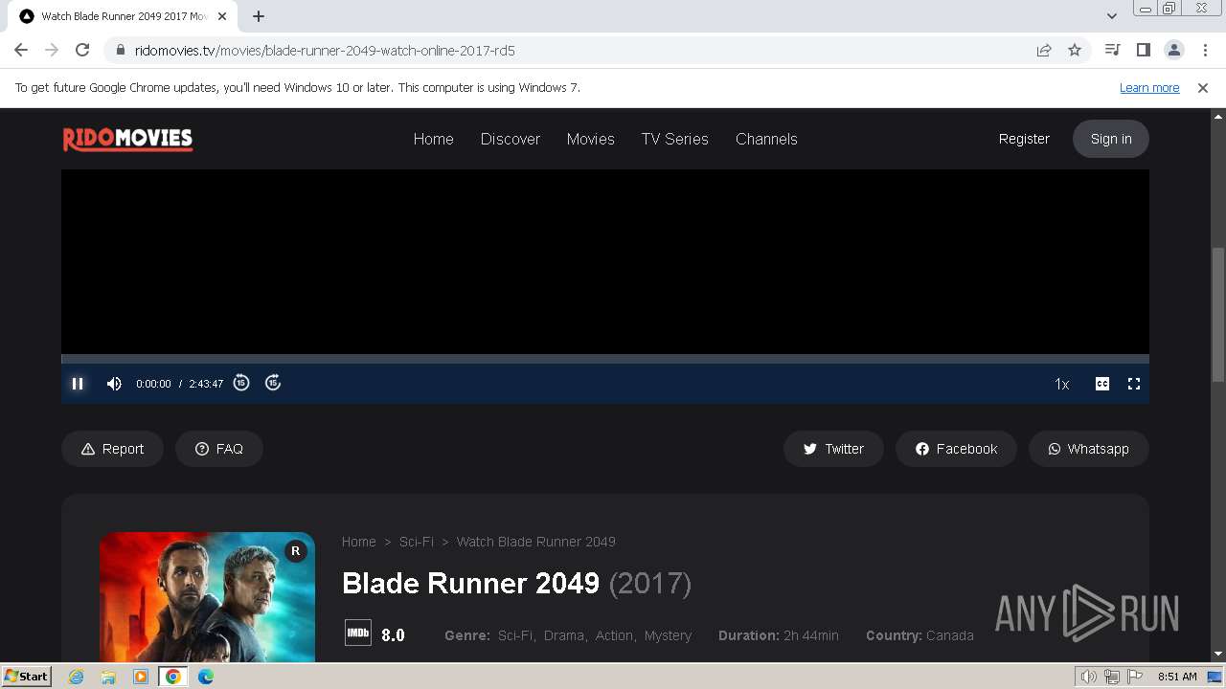The width and height of the screenshot is (1226, 689).
Task: Open the media player taskbar icon
Action: pos(141,677)
